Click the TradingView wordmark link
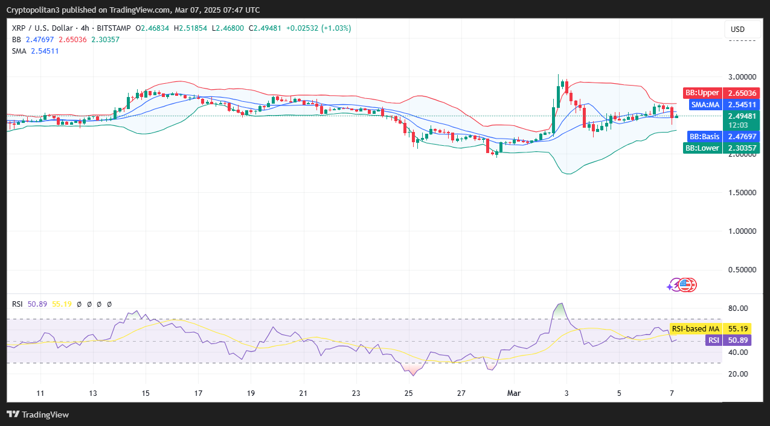Image resolution: width=770 pixels, height=426 pixels. 45,415
